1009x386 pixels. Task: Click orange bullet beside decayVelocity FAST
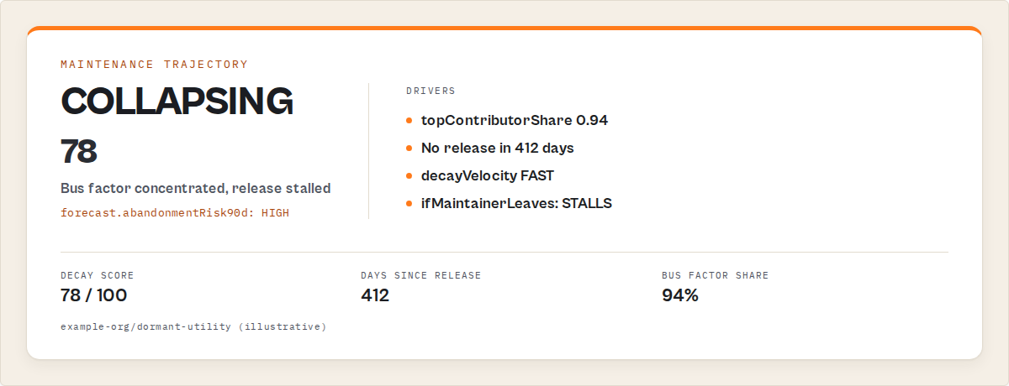409,175
